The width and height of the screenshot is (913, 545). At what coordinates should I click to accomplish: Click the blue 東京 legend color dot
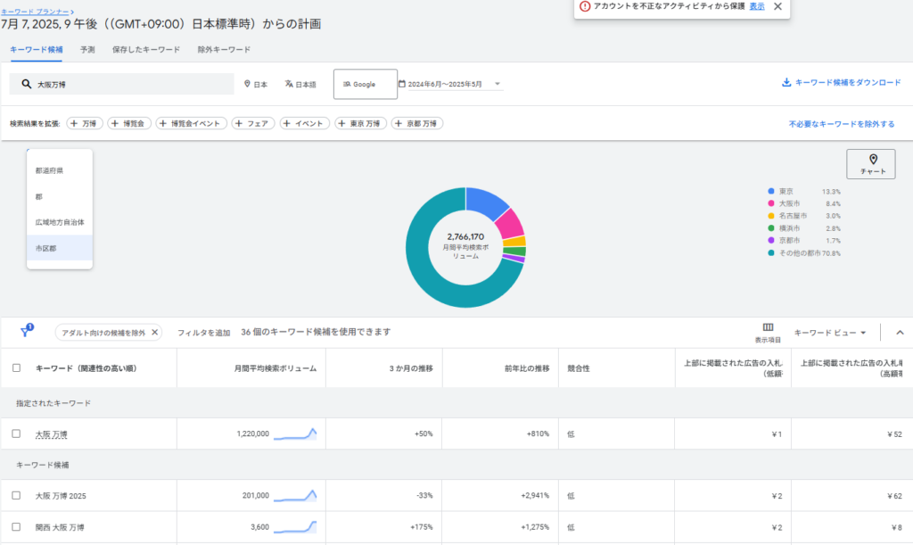[770, 192]
